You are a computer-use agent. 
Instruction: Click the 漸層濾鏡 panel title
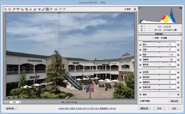(159, 34)
